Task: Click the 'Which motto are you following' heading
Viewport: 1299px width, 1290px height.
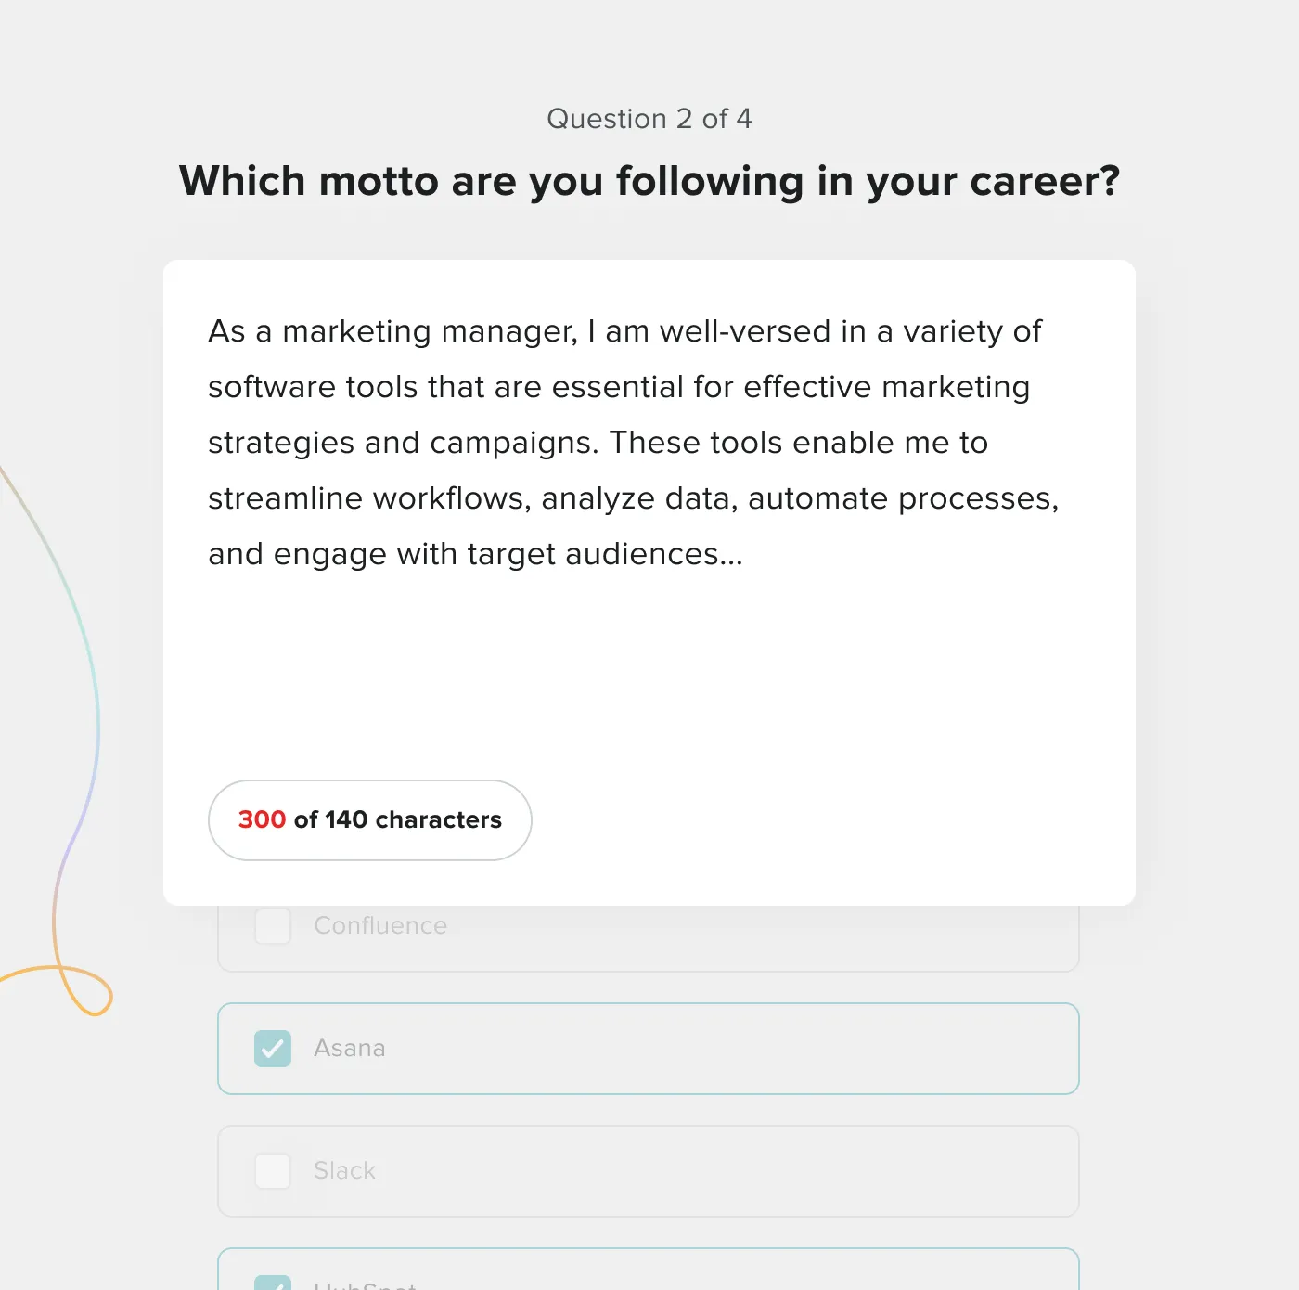Action: (x=649, y=181)
